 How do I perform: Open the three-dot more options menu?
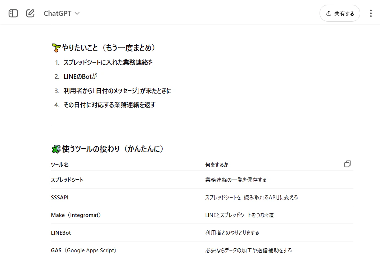pos(371,13)
